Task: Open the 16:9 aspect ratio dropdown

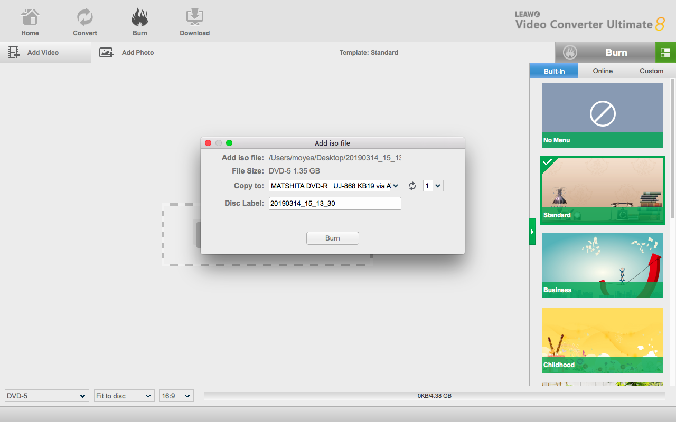Action: click(x=176, y=396)
